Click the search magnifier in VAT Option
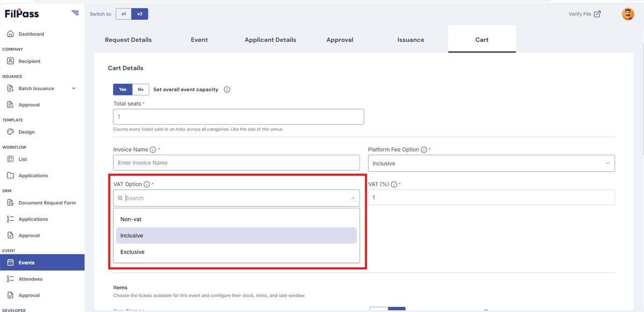Viewport: 644px width, 312px height. point(120,198)
